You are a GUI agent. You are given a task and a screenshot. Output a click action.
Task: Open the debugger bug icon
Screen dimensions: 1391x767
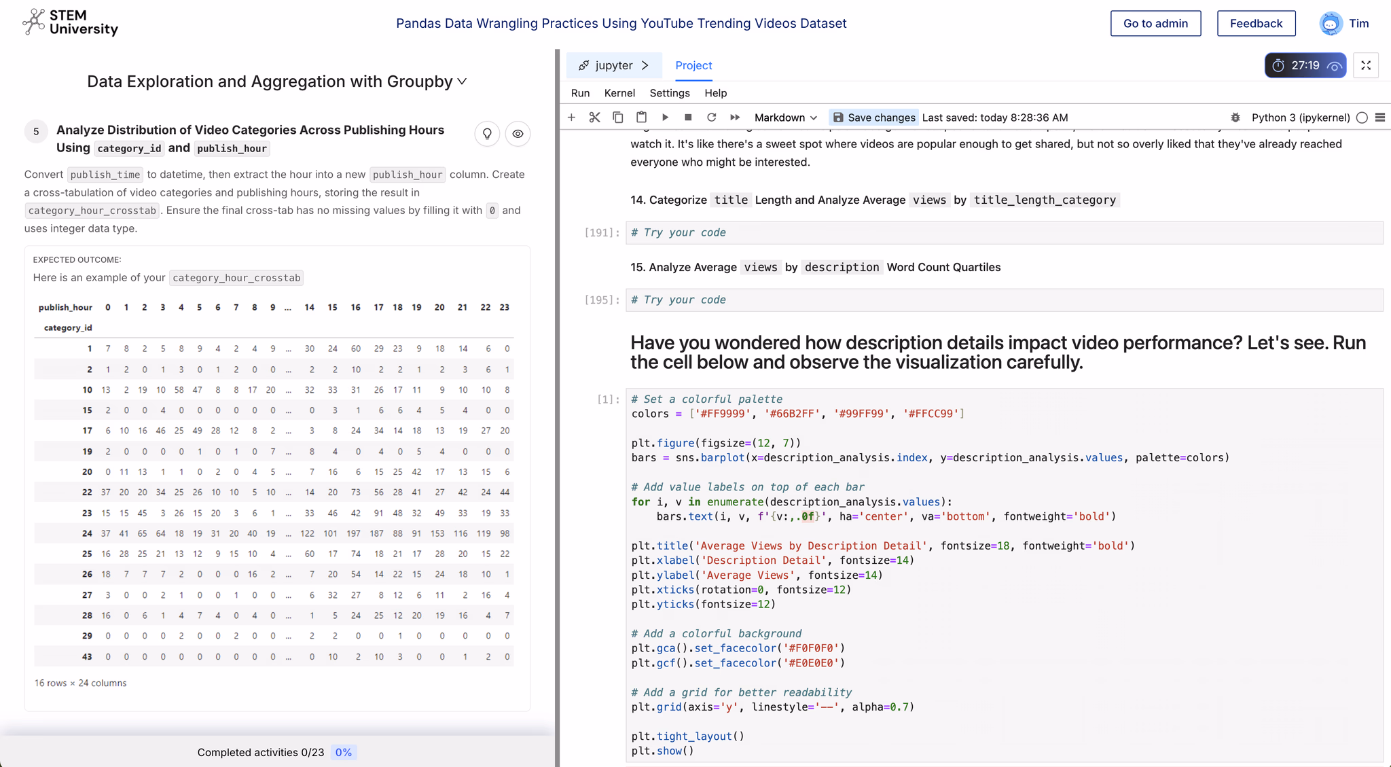[1235, 118]
